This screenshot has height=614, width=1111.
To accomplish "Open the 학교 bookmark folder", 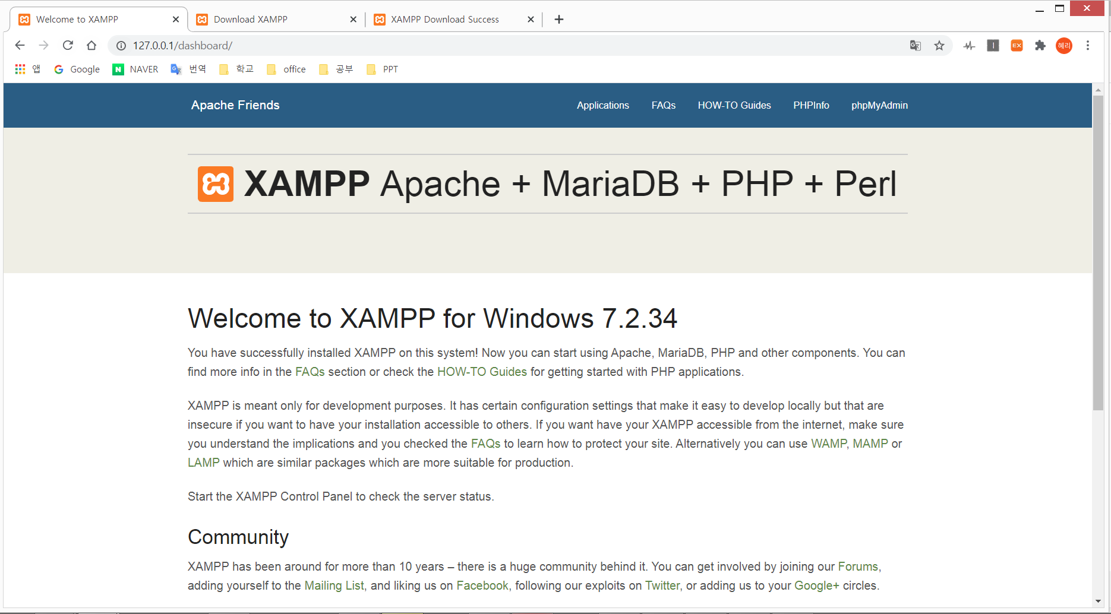I will (x=236, y=69).
